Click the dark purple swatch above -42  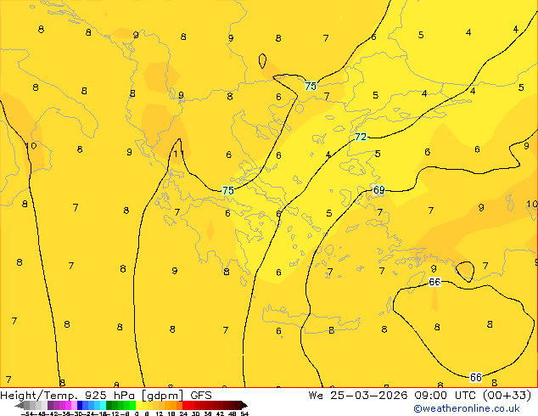coord(50,405)
